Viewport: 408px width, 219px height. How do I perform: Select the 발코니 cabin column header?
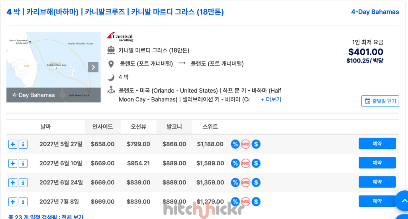tap(174, 127)
